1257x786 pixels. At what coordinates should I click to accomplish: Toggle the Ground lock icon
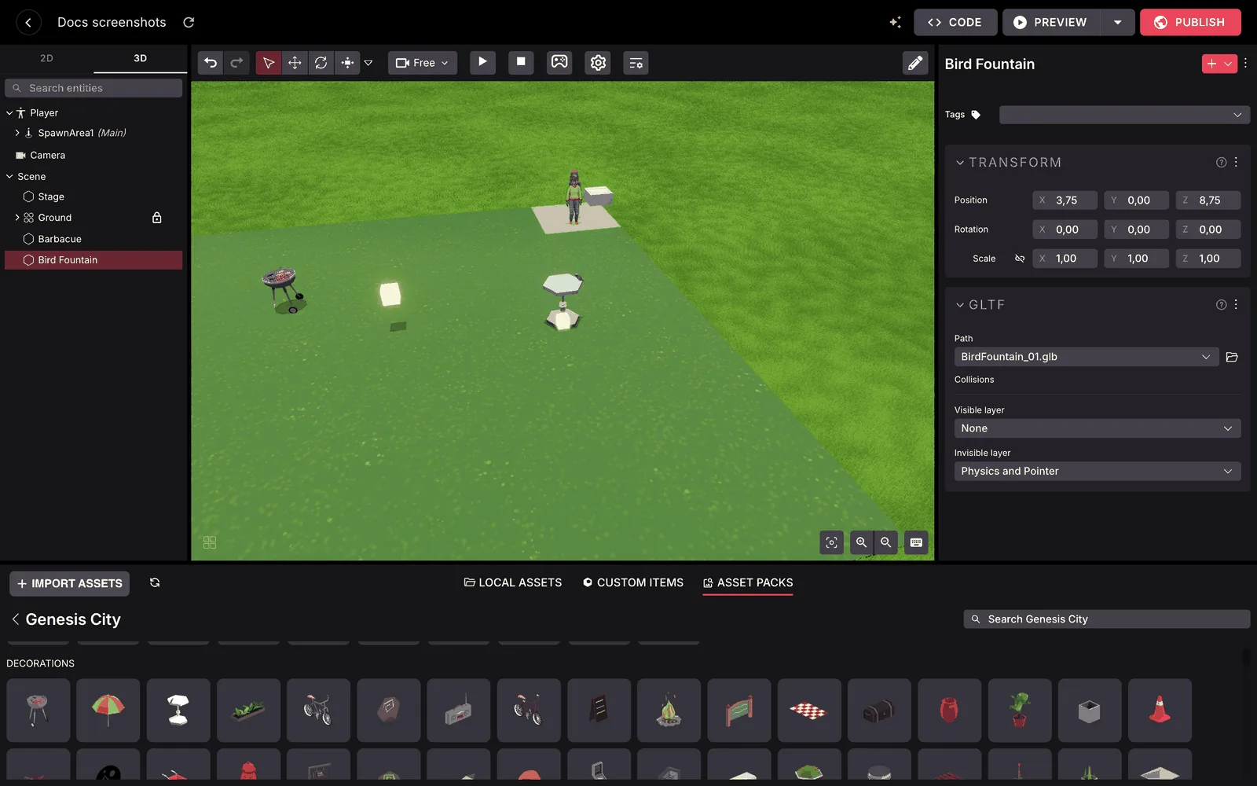(x=156, y=218)
